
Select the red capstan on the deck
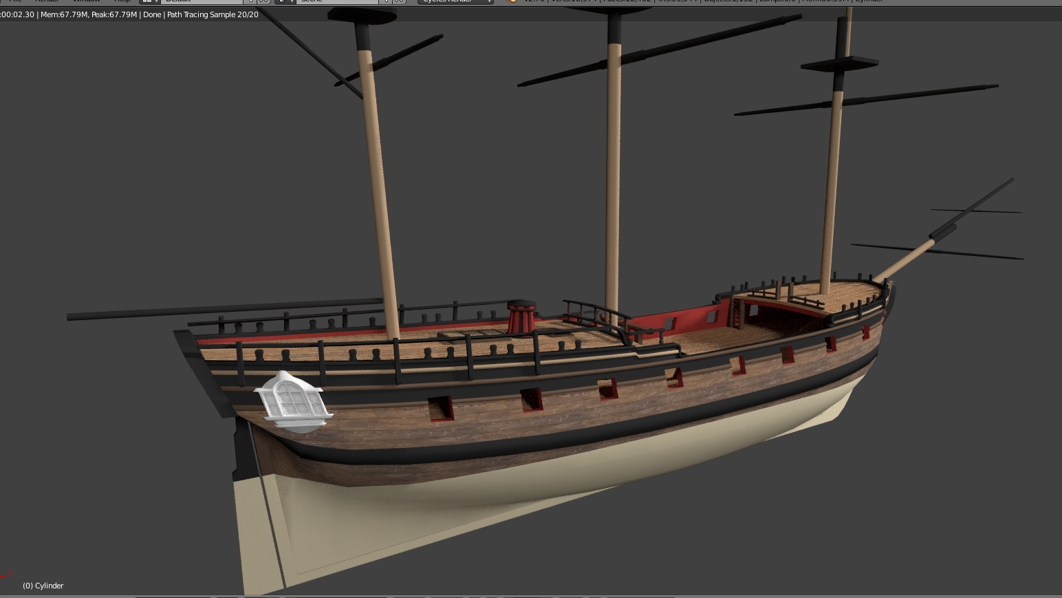[523, 317]
